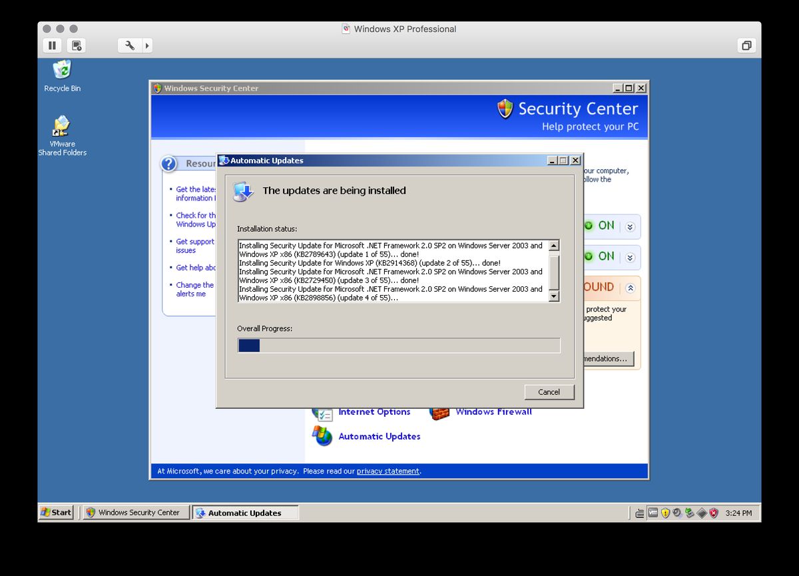Click the overlapping-windows view icon in VMware toolbar
Image resolution: width=799 pixels, height=576 pixels.
pyautogui.click(x=746, y=45)
